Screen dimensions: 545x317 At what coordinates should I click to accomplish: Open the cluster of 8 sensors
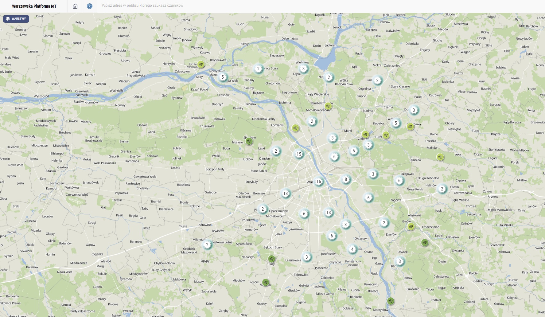(x=346, y=179)
